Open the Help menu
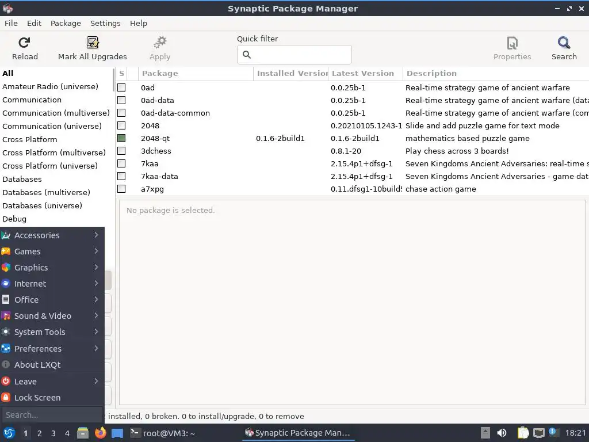This screenshot has width=589, height=442. [139, 23]
